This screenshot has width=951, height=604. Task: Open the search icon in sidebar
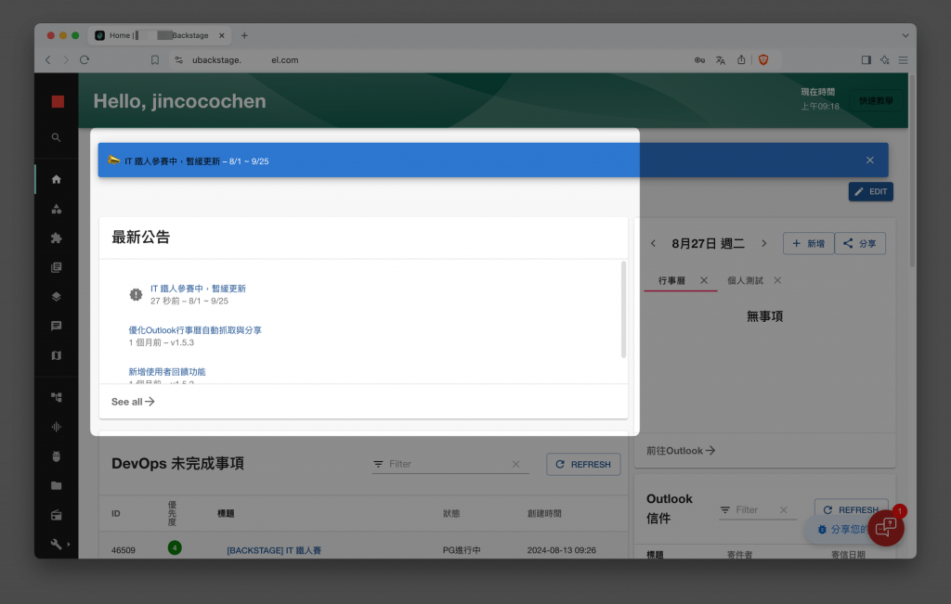point(56,137)
